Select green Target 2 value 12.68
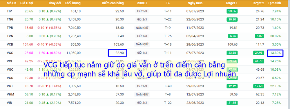 (259, 86)
